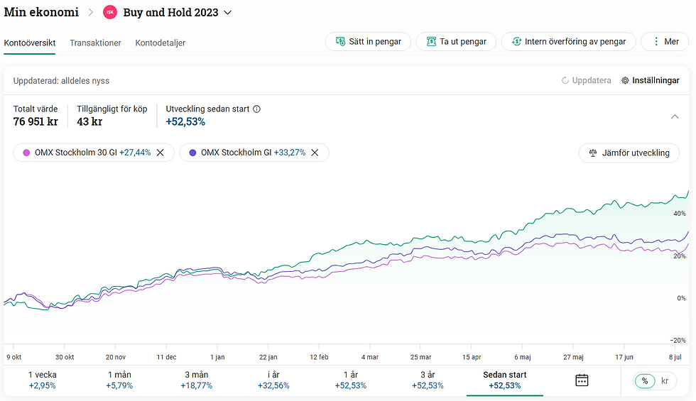696x401 pixels.
Task: Select the 3 mån period
Action: pos(197,380)
